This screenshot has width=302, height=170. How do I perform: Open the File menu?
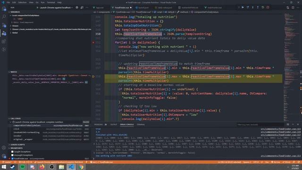coord(8,2)
